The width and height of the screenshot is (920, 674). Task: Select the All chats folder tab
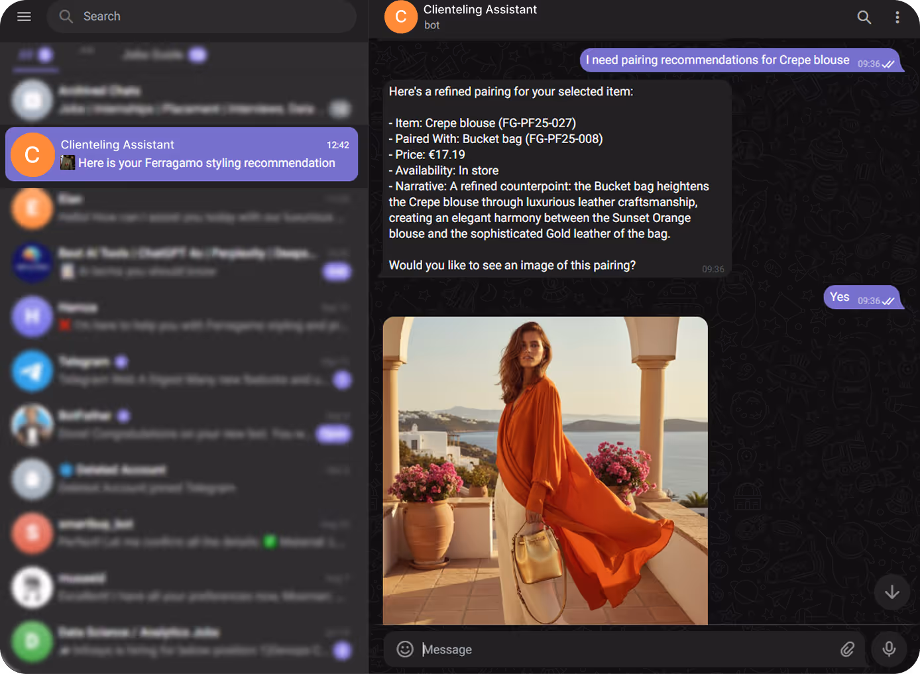36,55
